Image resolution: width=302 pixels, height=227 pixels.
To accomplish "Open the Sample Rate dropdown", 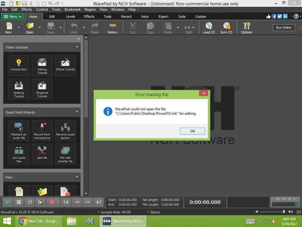I will pyautogui.click(x=114, y=212).
